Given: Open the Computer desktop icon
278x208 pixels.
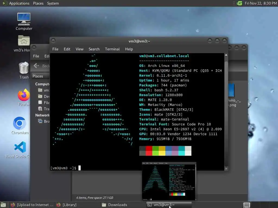Looking at the screenshot, I should point(24,21).
